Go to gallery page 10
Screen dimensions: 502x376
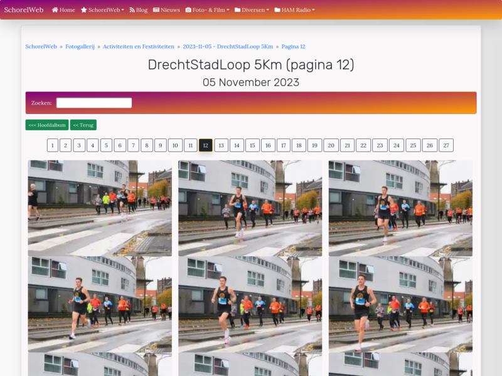(x=175, y=145)
